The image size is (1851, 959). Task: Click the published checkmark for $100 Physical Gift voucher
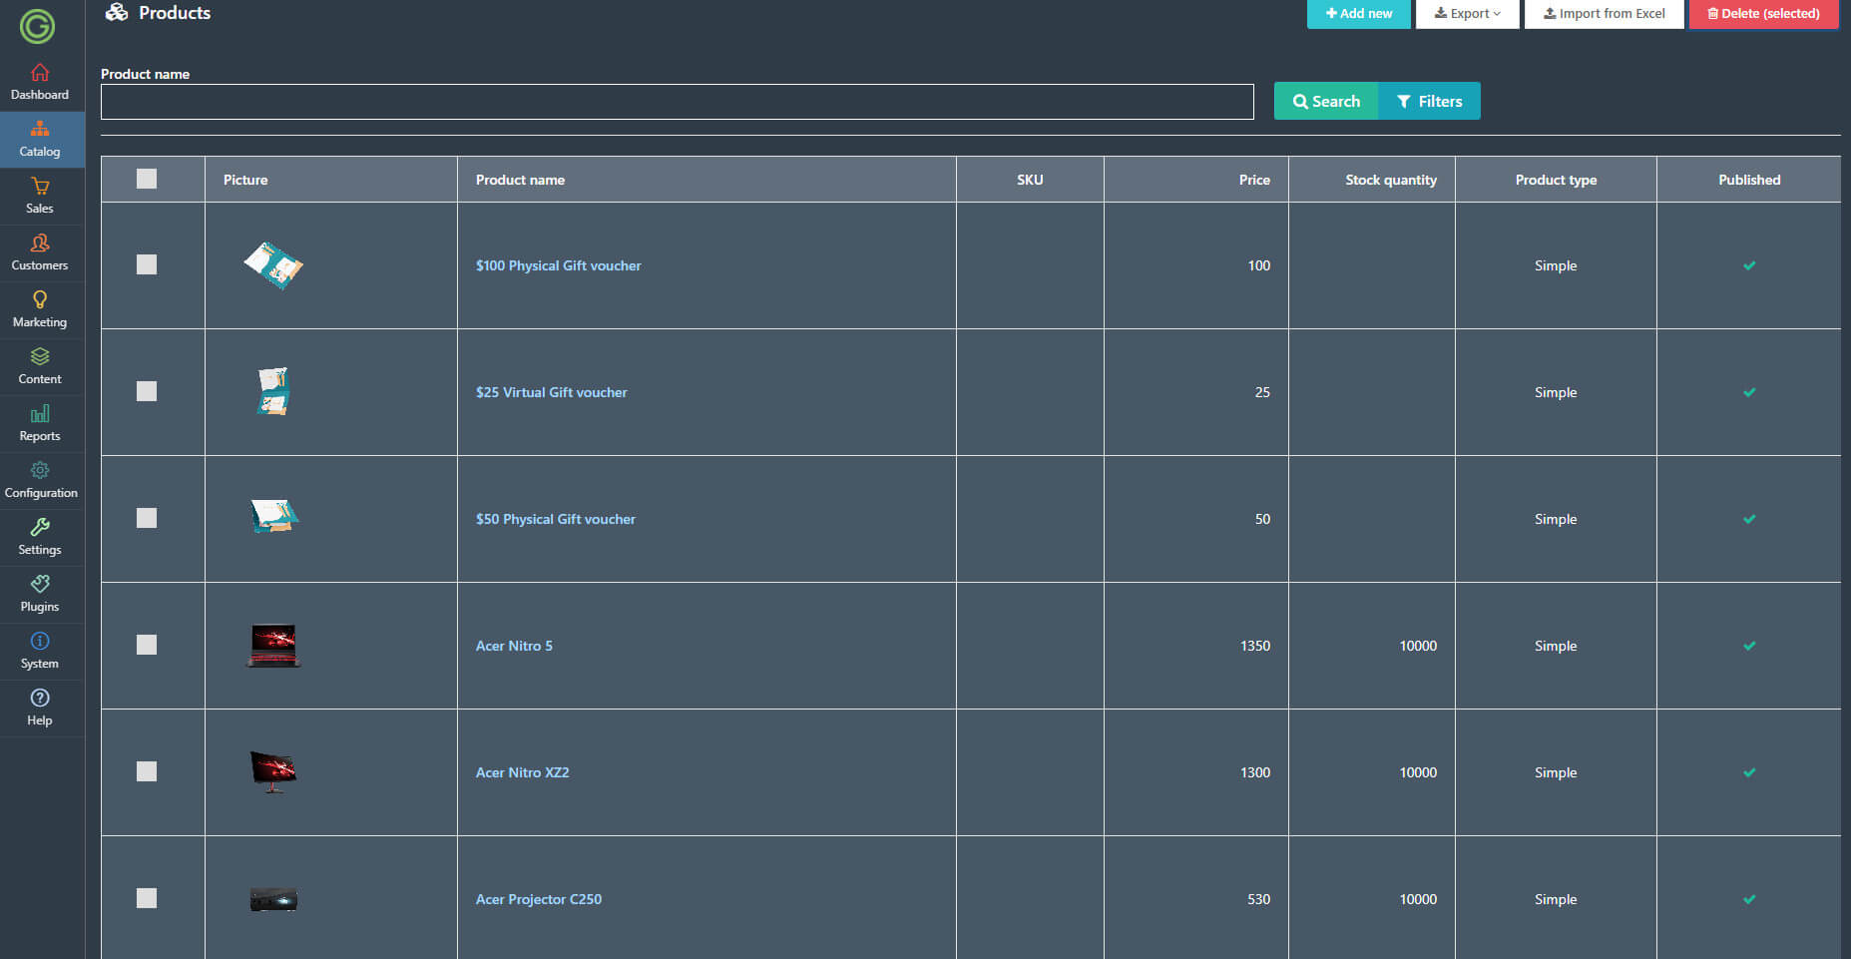[1749, 265]
